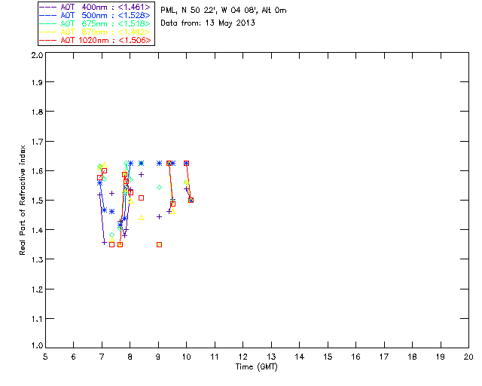The width and height of the screenshot is (482, 386).
Task: Click the 1.5 y-axis tick label
Action: tap(37, 201)
